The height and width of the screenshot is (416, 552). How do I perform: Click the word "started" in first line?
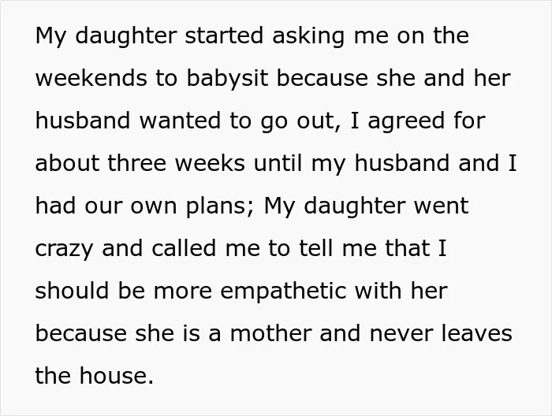(x=224, y=35)
